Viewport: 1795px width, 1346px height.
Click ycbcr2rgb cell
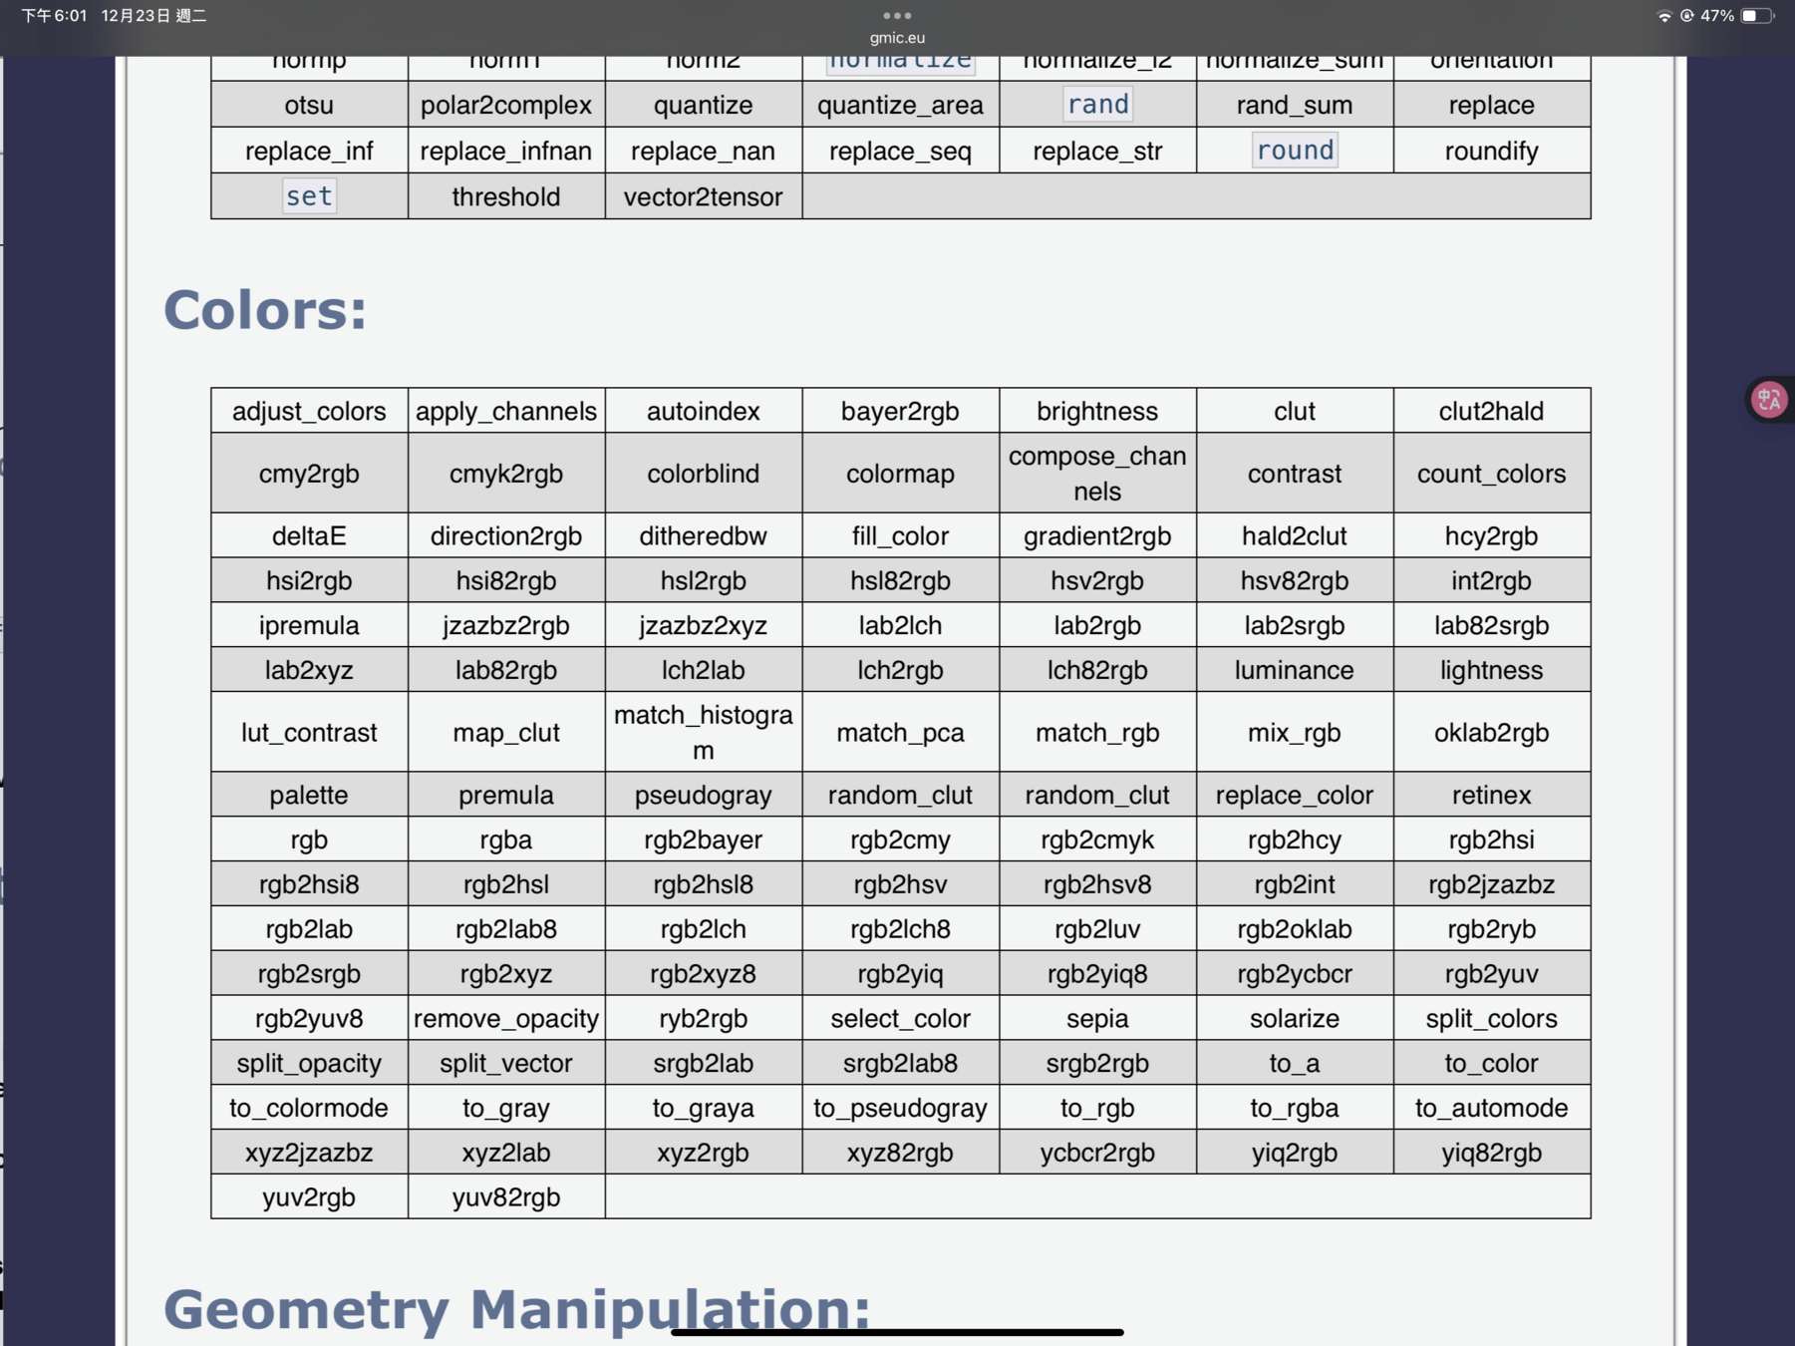click(1097, 1153)
